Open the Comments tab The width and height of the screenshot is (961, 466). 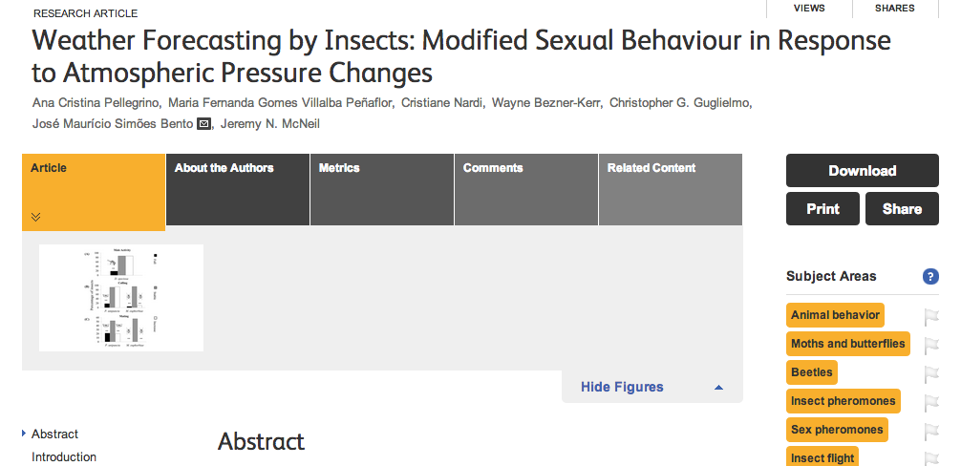525,189
